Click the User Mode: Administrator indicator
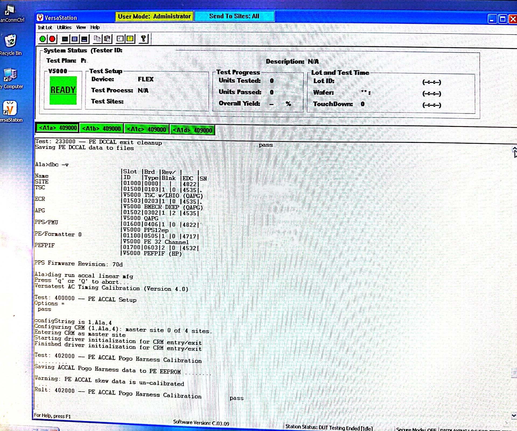Image resolution: width=517 pixels, height=431 pixels. pyautogui.click(x=154, y=16)
